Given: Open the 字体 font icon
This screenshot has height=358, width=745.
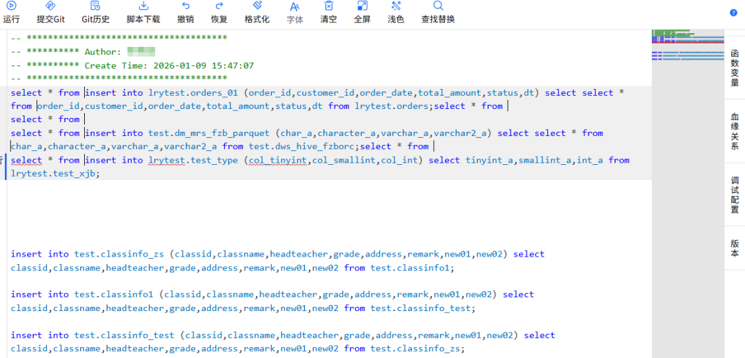Looking at the screenshot, I should pos(295,6).
